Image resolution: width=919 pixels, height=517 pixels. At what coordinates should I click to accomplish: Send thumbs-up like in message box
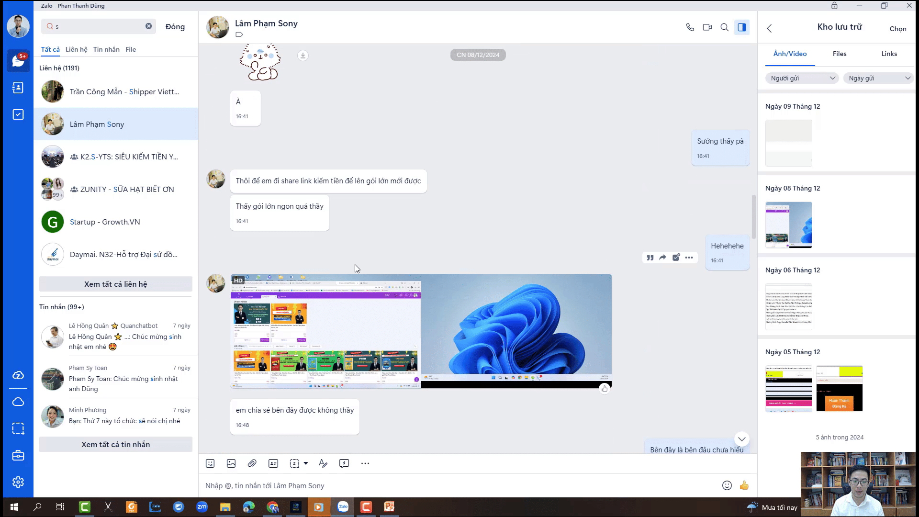pos(744,485)
